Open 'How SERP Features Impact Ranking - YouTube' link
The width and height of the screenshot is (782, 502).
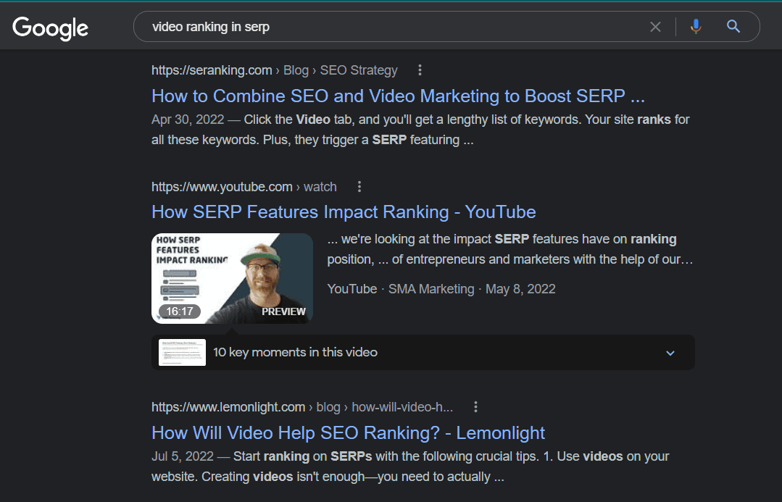pyautogui.click(x=344, y=212)
